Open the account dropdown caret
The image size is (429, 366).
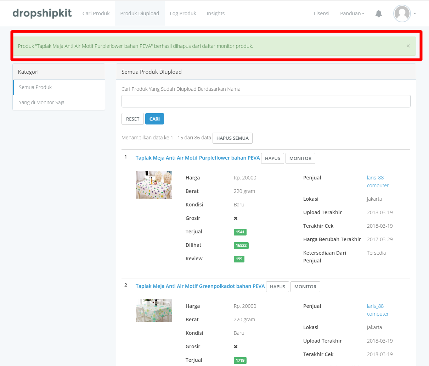[415, 13]
